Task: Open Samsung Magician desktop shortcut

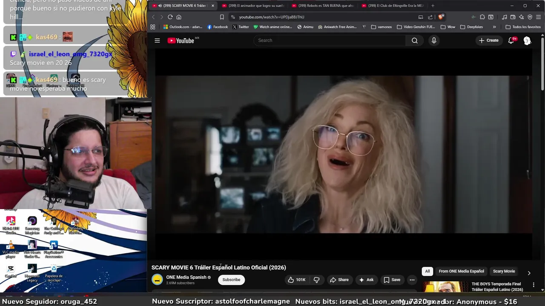Action: (x=32, y=225)
